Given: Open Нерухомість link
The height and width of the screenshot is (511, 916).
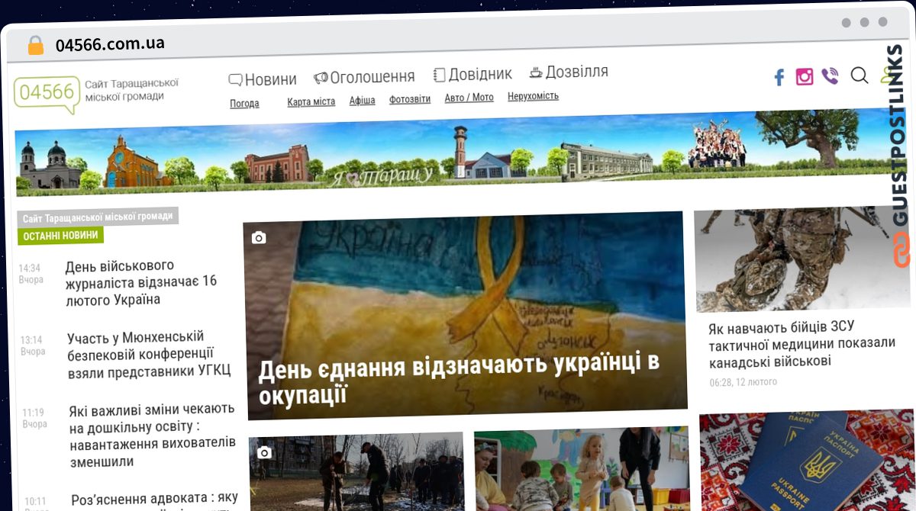Looking at the screenshot, I should (533, 96).
